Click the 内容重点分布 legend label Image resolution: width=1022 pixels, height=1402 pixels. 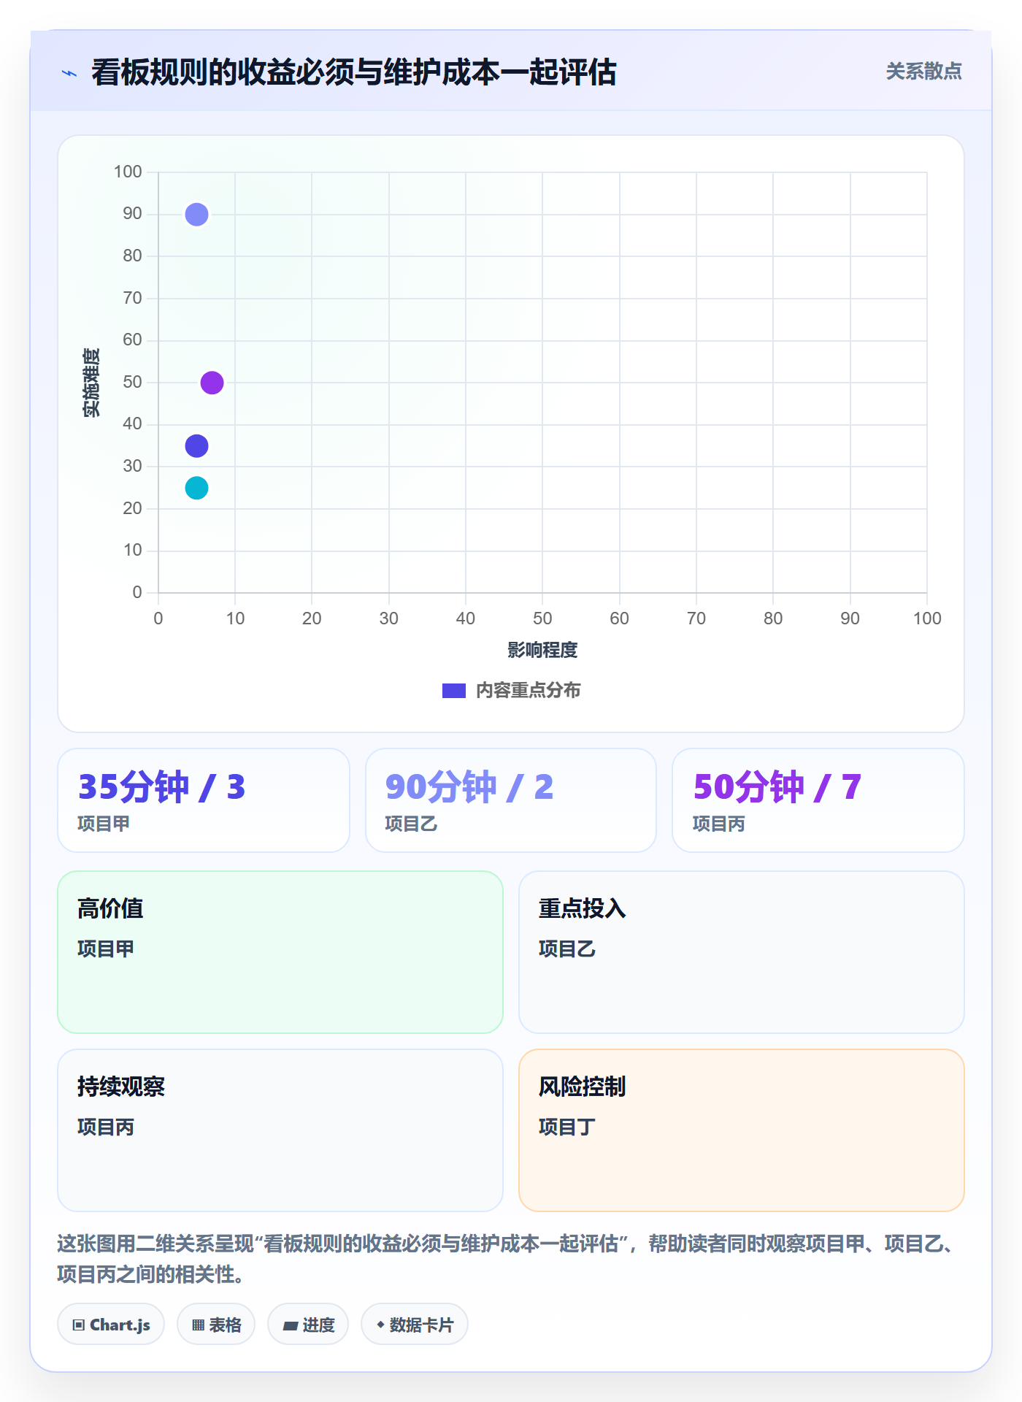pos(528,691)
